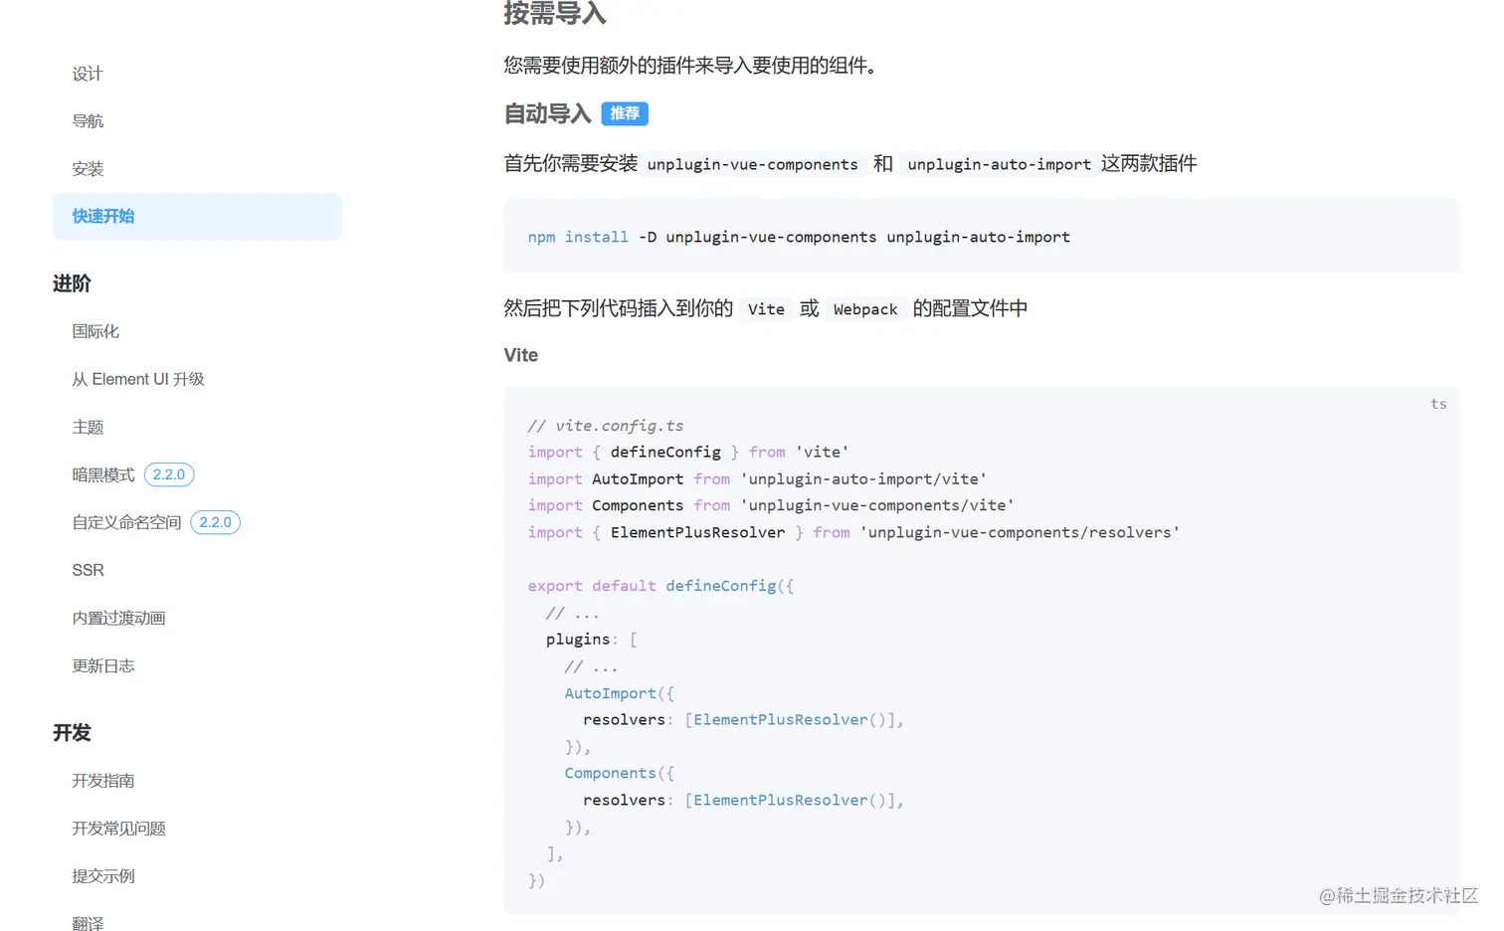Open the 更新日志 sidebar page

click(x=103, y=665)
